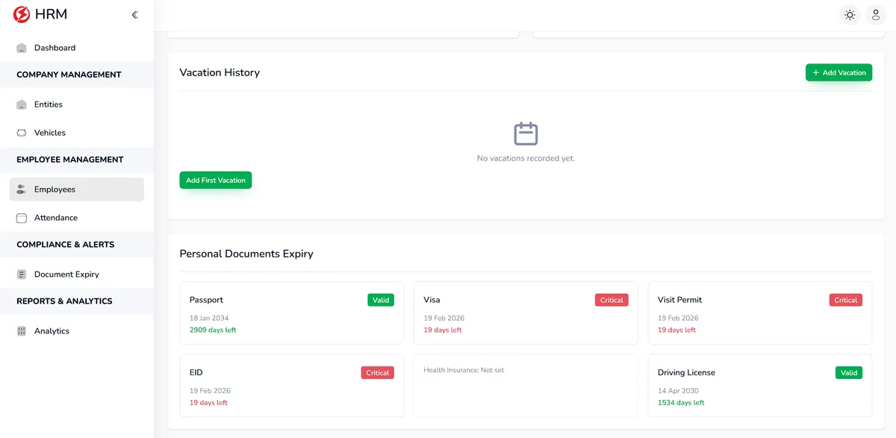Open the Passport document card
Viewport: 896px width, 438px height.
[292, 313]
